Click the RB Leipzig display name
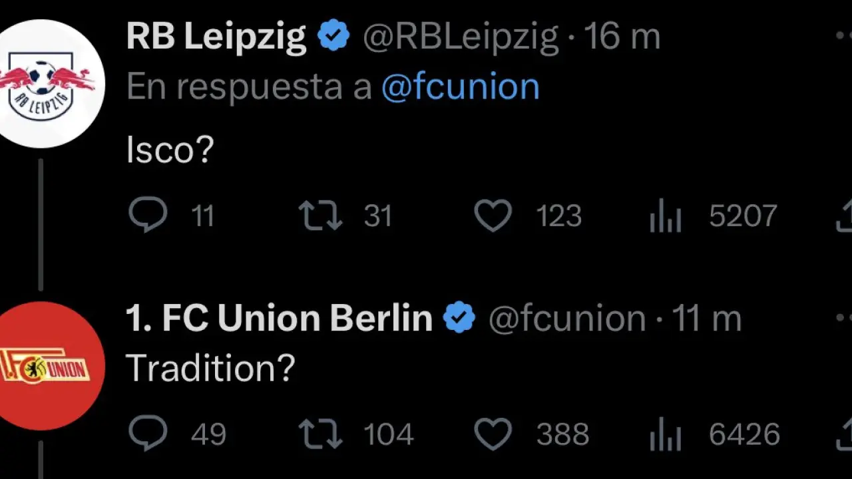852x479 pixels. click(x=216, y=36)
